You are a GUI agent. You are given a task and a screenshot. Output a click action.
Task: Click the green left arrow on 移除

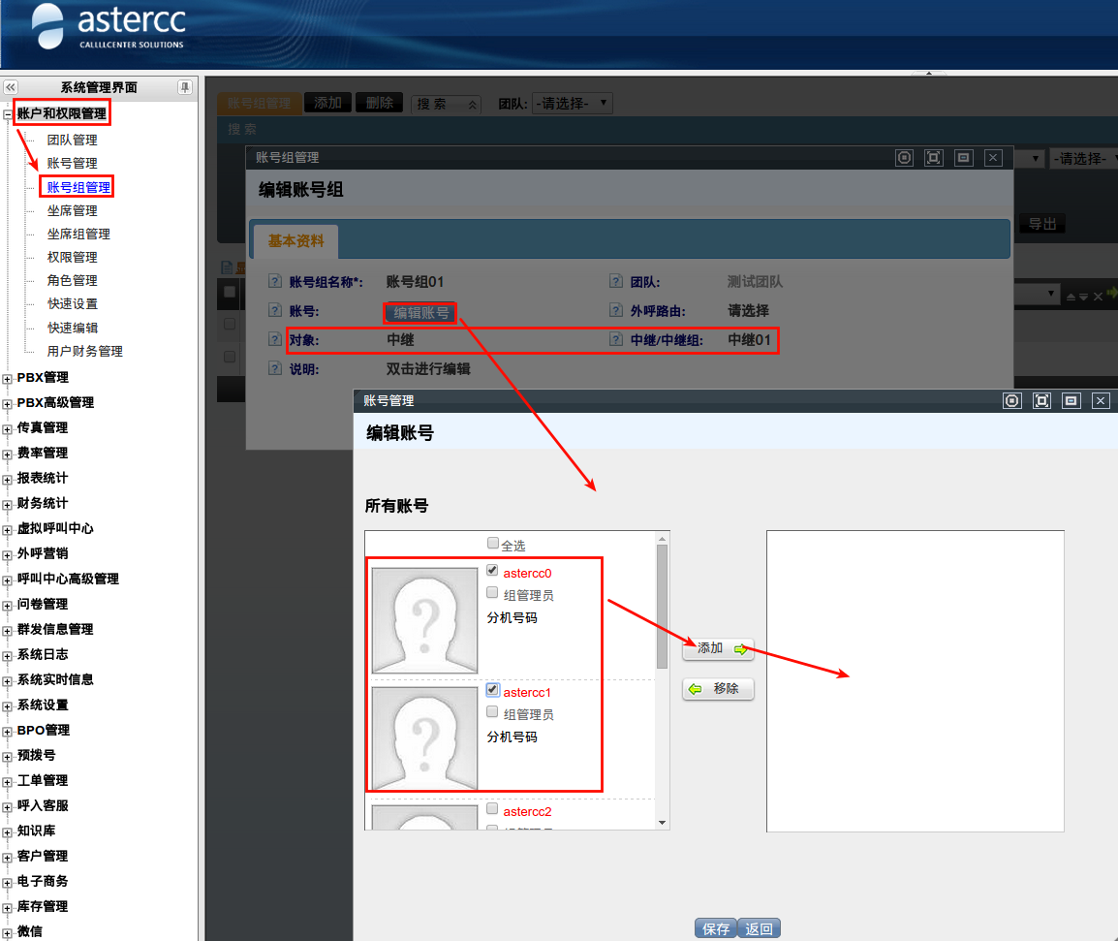pos(696,688)
